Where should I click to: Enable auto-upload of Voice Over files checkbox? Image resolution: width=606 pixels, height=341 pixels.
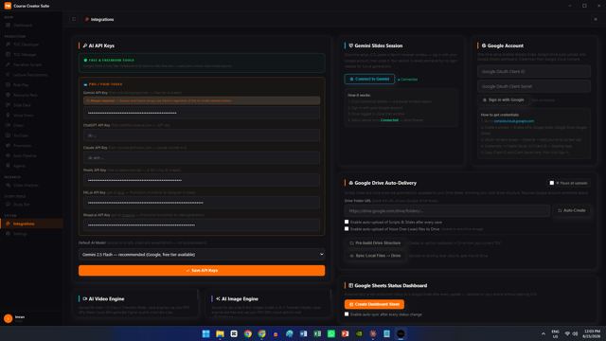[347, 229]
